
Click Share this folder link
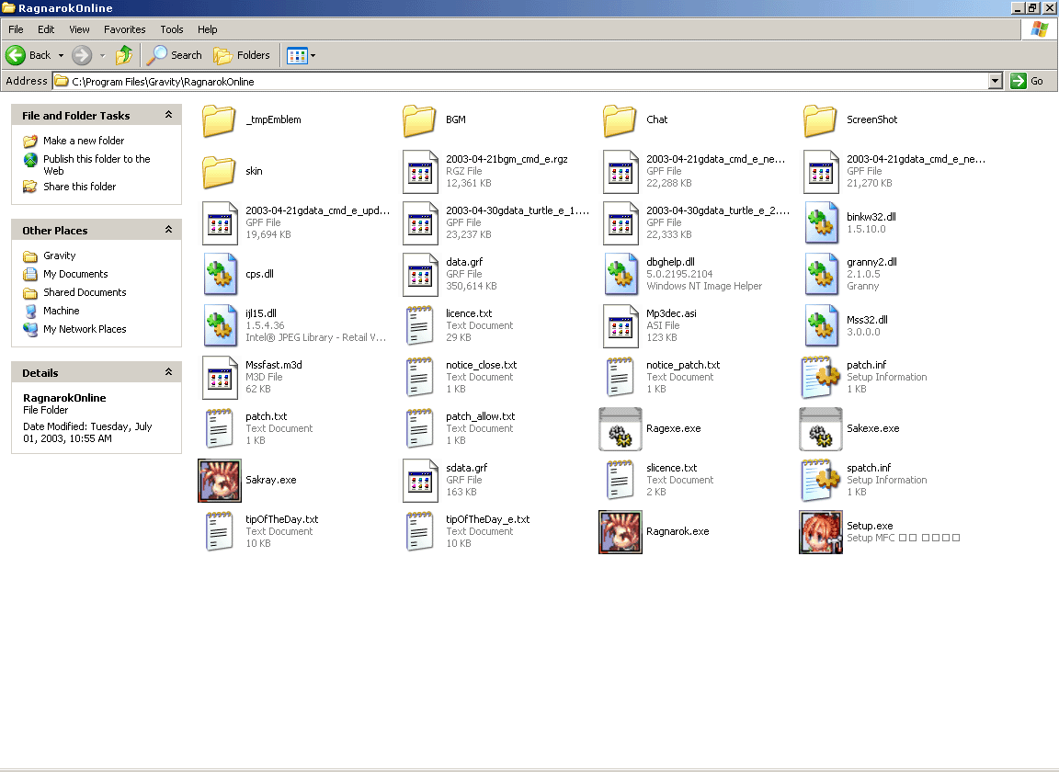pyautogui.click(x=80, y=187)
